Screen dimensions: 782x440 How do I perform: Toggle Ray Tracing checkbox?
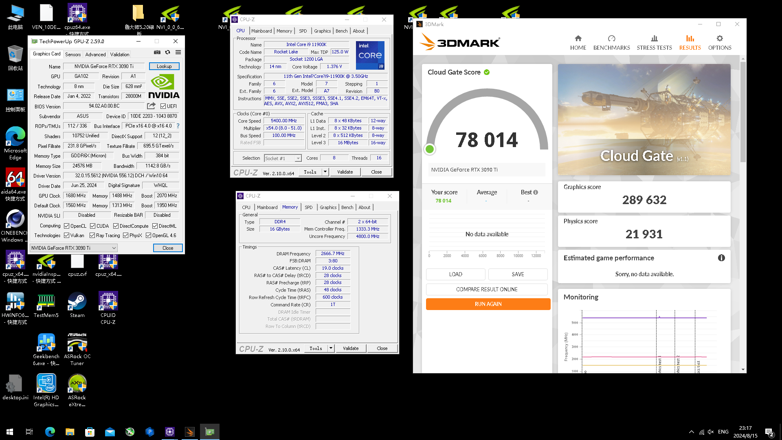(x=92, y=235)
